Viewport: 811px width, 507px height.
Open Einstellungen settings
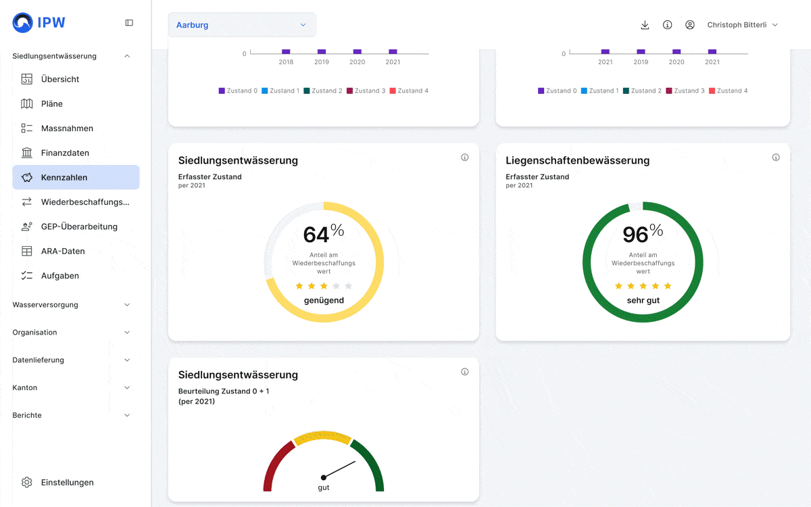point(67,483)
